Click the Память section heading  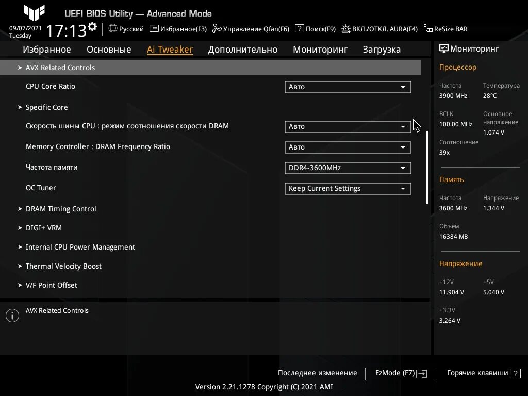click(x=451, y=180)
